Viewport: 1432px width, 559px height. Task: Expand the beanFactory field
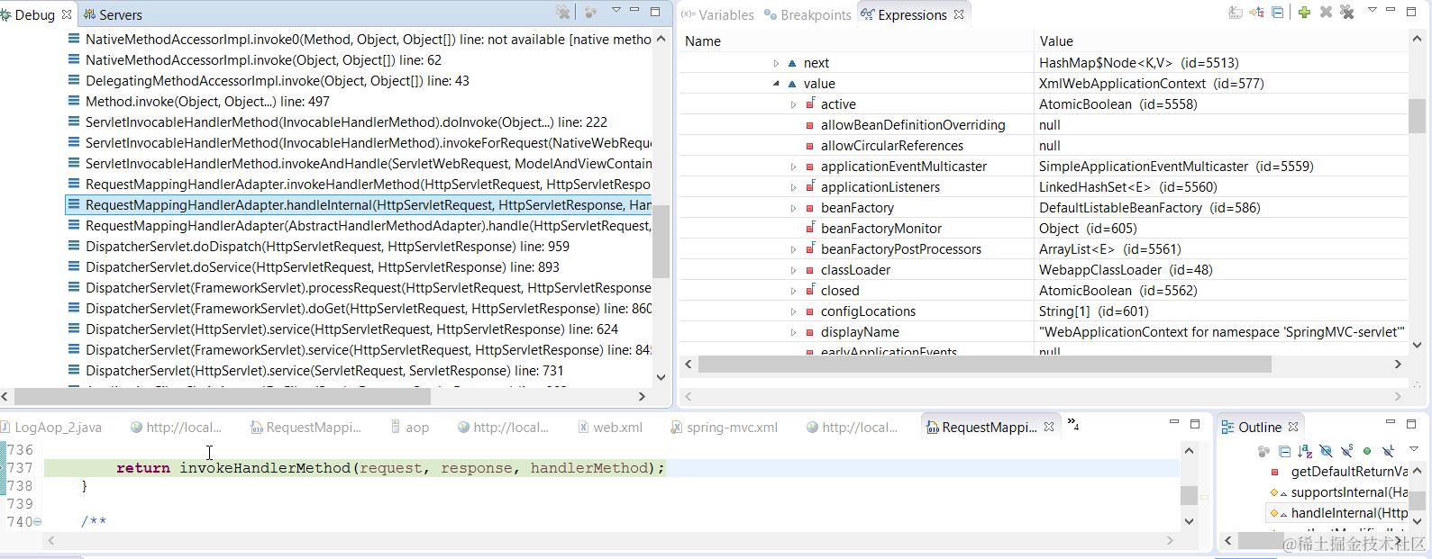(x=794, y=208)
